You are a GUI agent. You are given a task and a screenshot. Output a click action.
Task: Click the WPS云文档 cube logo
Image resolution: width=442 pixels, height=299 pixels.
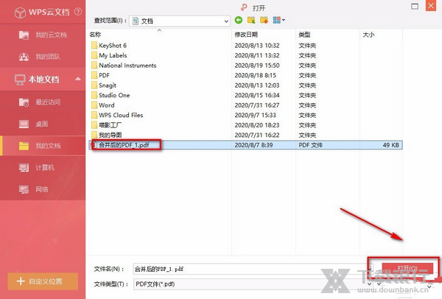pos(20,13)
